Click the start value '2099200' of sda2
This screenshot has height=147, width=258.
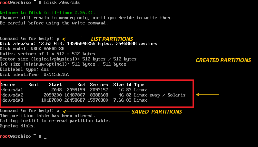tap(53, 95)
